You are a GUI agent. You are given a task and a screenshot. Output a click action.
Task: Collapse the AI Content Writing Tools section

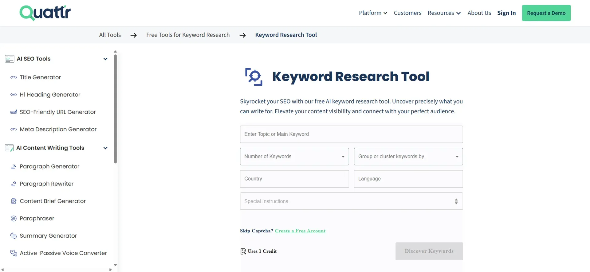105,148
